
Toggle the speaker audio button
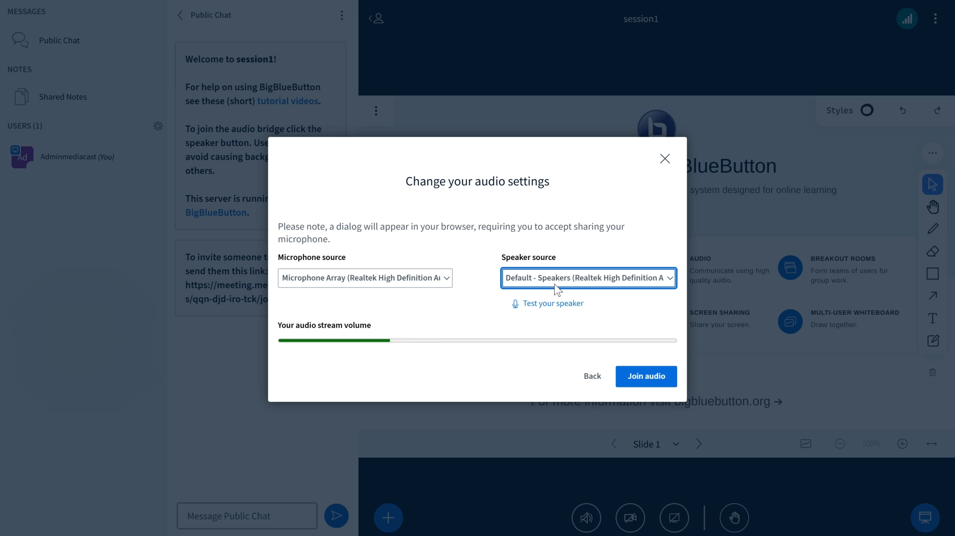(x=586, y=517)
